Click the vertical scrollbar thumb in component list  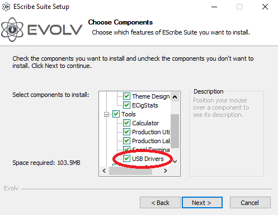coord(175,131)
